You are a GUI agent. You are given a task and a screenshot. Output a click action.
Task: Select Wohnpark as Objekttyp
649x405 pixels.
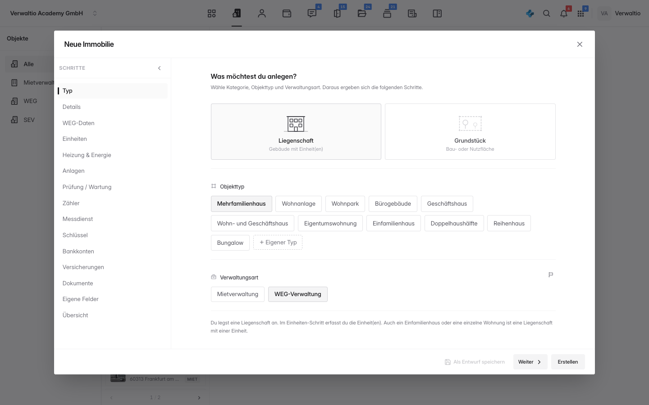(x=345, y=204)
